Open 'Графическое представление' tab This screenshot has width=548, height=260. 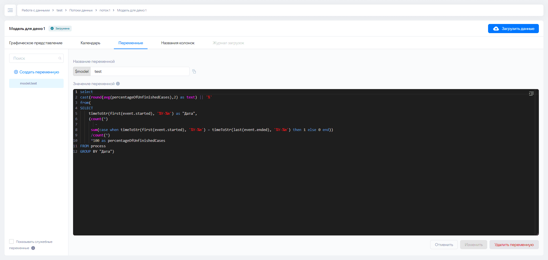(36, 43)
